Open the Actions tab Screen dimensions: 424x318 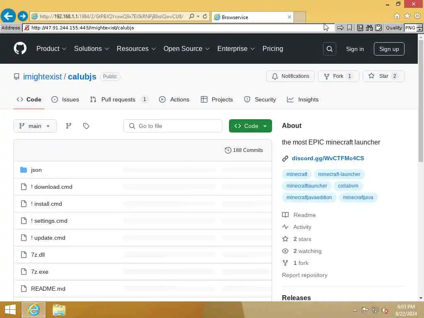pos(174,99)
